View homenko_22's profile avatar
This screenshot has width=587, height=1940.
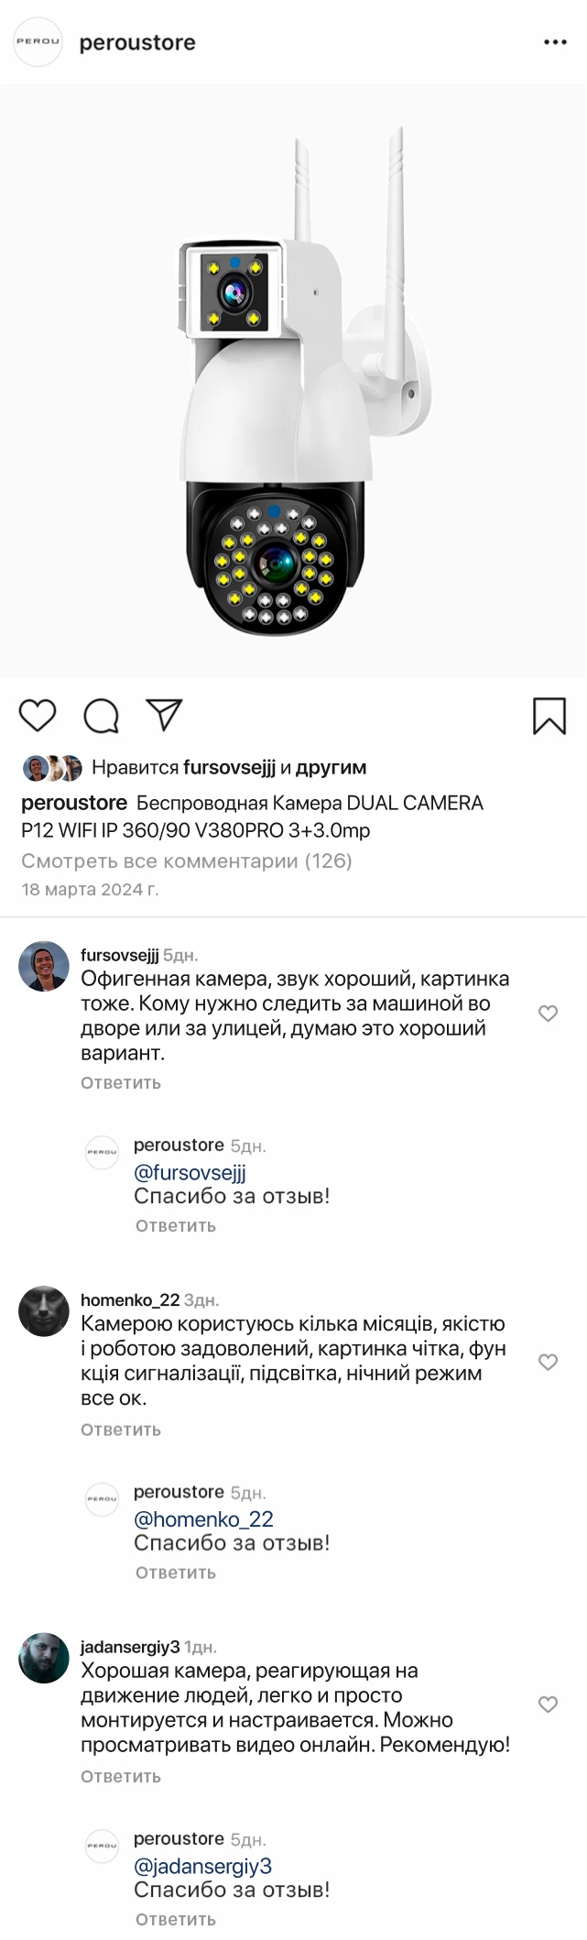(x=44, y=1311)
